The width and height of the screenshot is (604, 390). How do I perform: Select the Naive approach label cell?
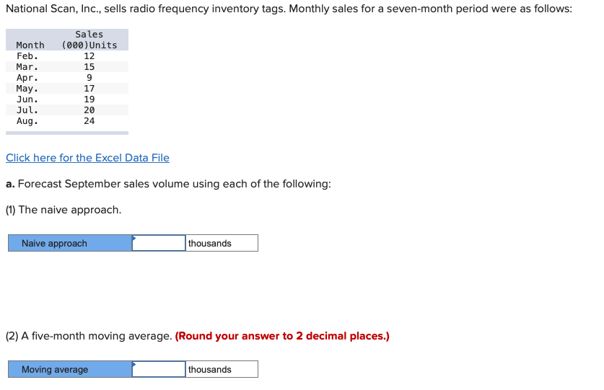(70, 243)
